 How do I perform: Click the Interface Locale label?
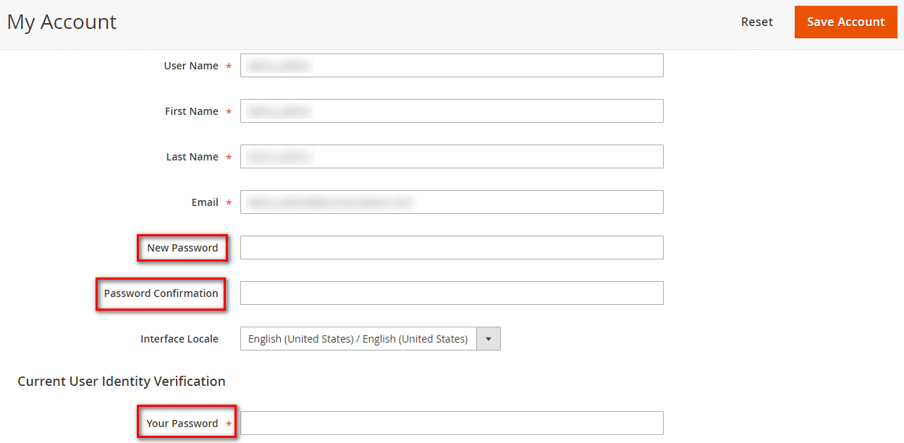point(179,338)
